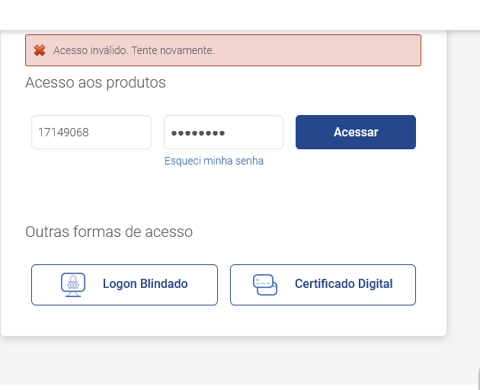Click the 'Acesso aos produtos' heading
This screenshot has width=480, height=390.
coord(95,83)
